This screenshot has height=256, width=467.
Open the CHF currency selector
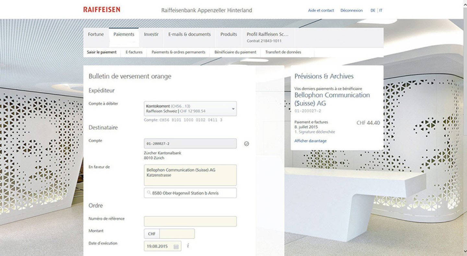[152, 234]
